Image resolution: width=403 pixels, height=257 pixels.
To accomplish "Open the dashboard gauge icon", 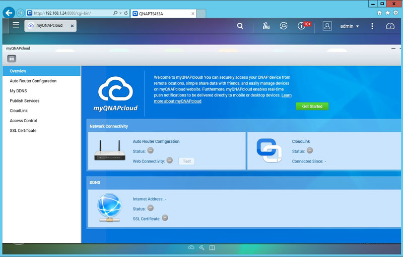I will tap(390, 26).
